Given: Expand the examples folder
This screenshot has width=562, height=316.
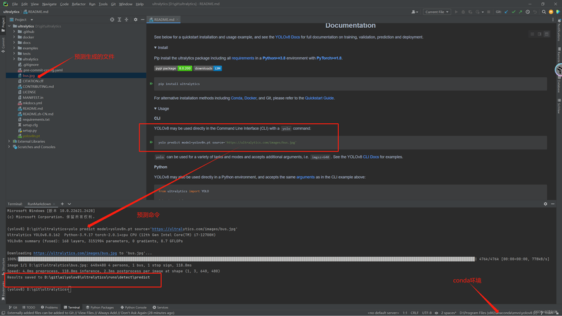Looking at the screenshot, I should (x=15, y=48).
